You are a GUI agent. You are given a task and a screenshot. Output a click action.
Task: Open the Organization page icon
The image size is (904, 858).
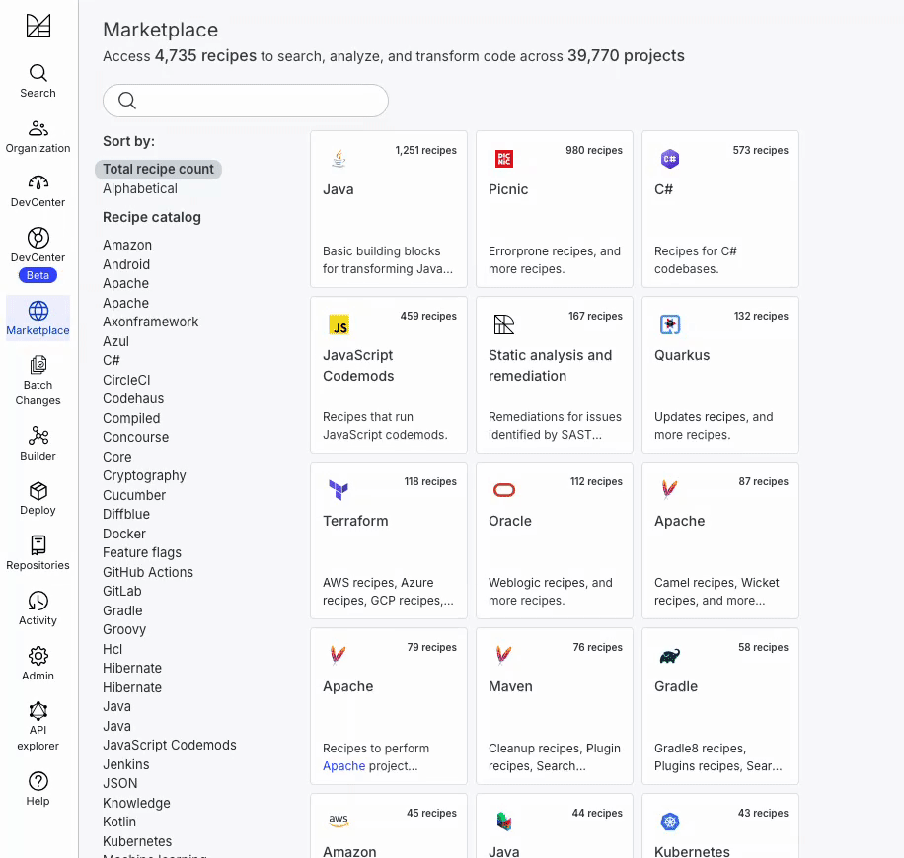pyautogui.click(x=38, y=128)
